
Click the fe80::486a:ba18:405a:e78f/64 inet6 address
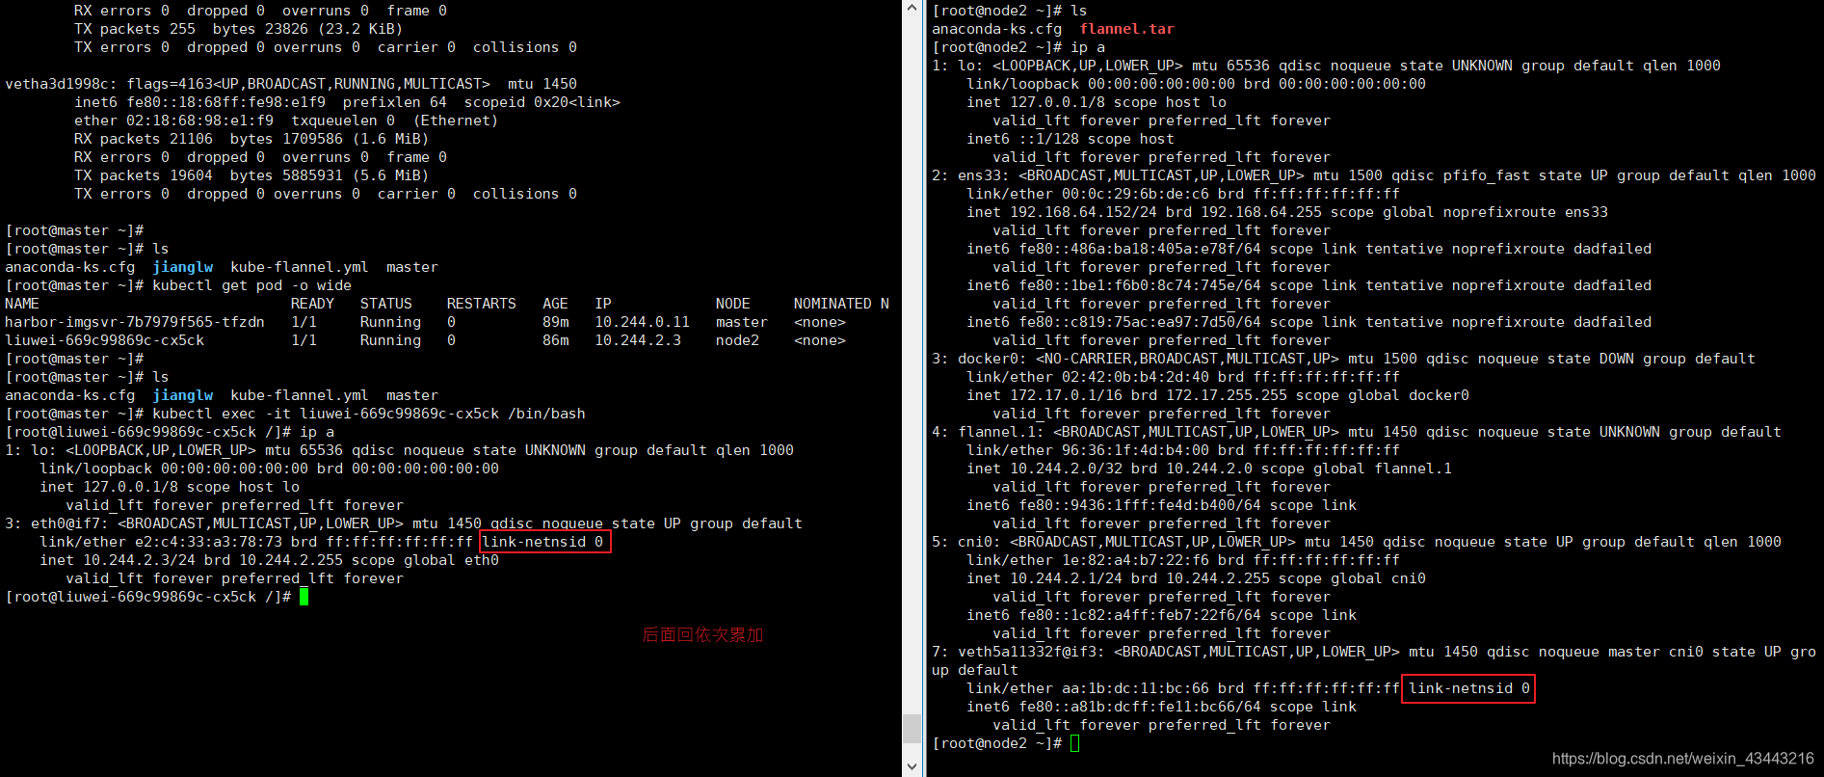(x=1140, y=249)
